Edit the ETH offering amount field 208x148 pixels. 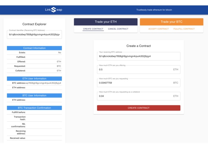pyautogui.click(x=139, y=70)
